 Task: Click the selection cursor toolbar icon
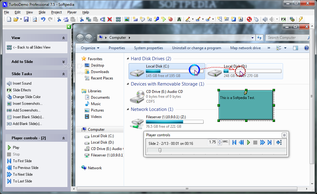[x=220, y=19]
